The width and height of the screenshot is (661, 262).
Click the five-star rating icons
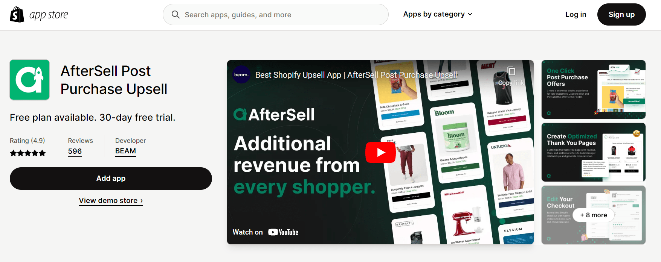tap(28, 153)
